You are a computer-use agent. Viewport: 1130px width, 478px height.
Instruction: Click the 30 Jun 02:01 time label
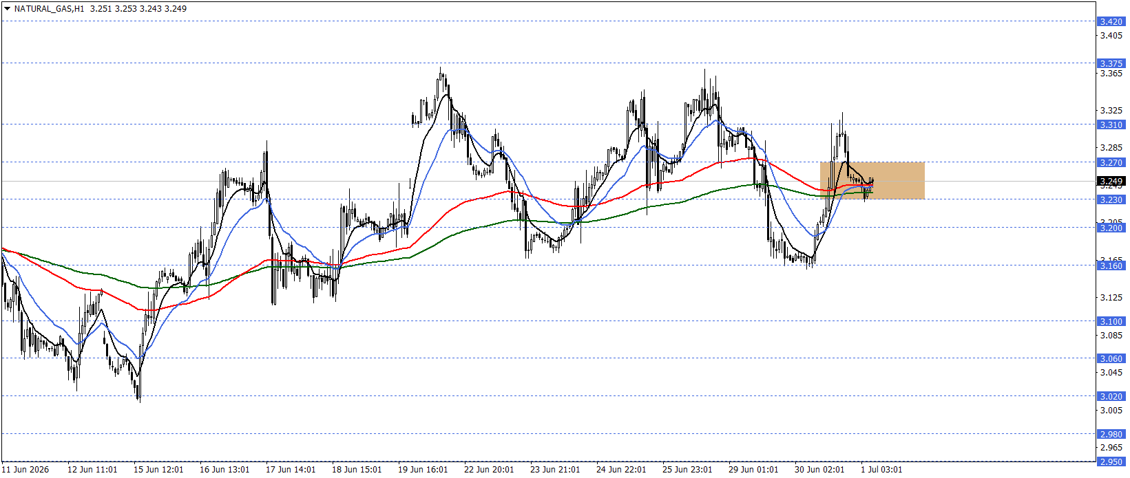tap(819, 470)
